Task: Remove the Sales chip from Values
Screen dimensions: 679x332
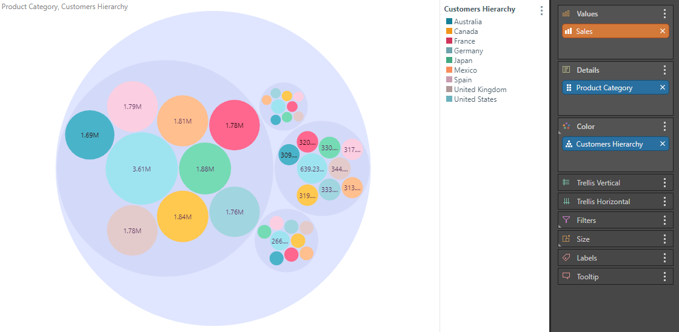Action: click(x=663, y=32)
